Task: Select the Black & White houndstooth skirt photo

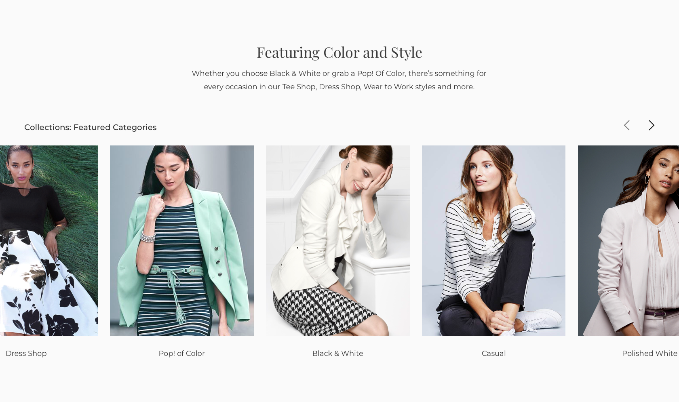Action: point(337,240)
